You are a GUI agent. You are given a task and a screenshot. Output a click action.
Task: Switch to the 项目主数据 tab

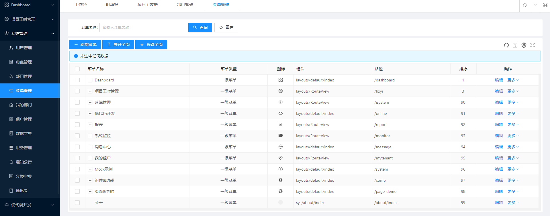coord(148,5)
